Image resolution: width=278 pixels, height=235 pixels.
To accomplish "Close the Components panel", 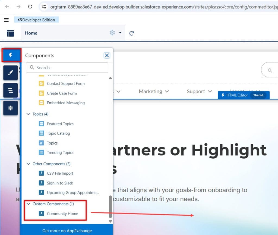I will point(107,55).
